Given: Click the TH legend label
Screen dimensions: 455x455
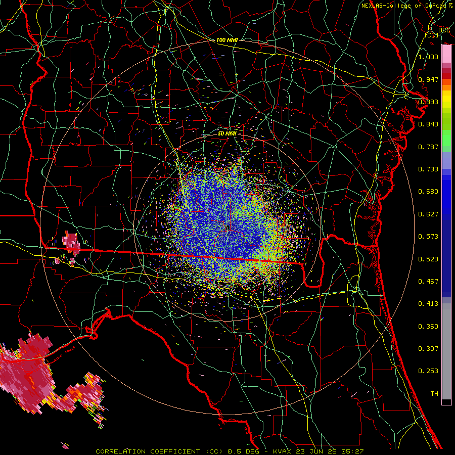Looking at the screenshot, I should click(x=434, y=394).
